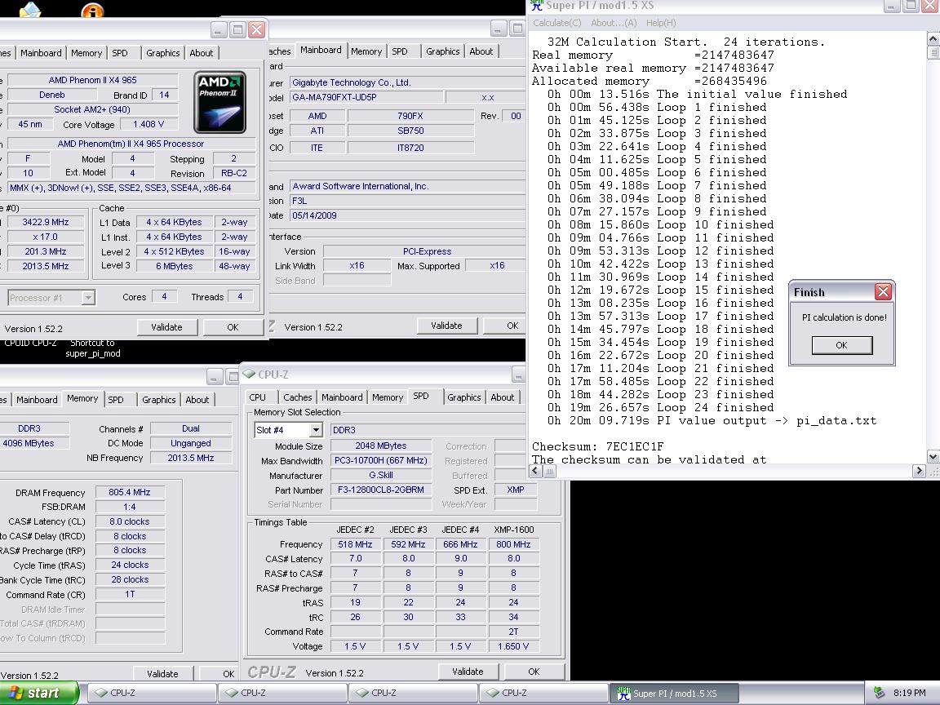The image size is (940, 705).
Task: Click the DRAM Frequency 805.4 MHz value
Action: coord(130,492)
